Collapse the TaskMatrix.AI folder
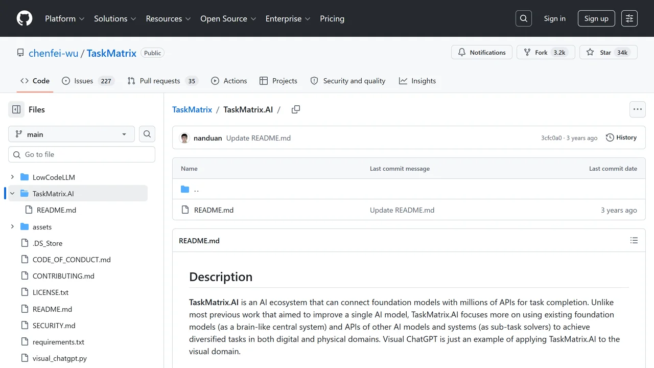This screenshot has height=368, width=654. click(x=12, y=194)
